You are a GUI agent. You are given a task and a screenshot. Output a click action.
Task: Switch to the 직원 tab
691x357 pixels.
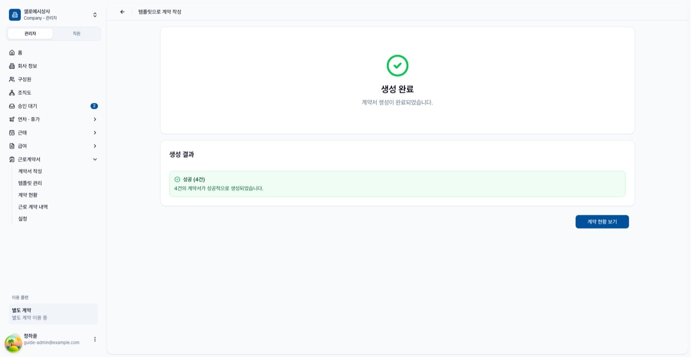click(77, 34)
